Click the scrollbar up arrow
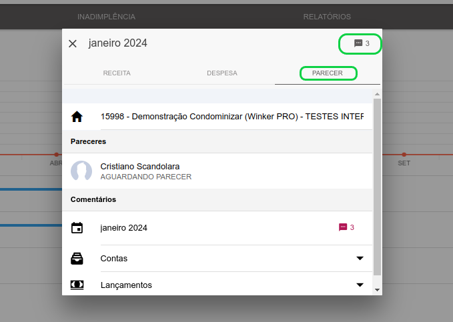This screenshot has width=453, height=322. coord(377,94)
